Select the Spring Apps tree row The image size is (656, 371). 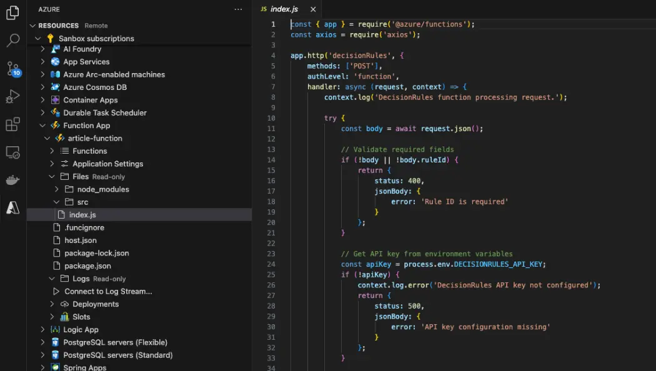[139, 367]
